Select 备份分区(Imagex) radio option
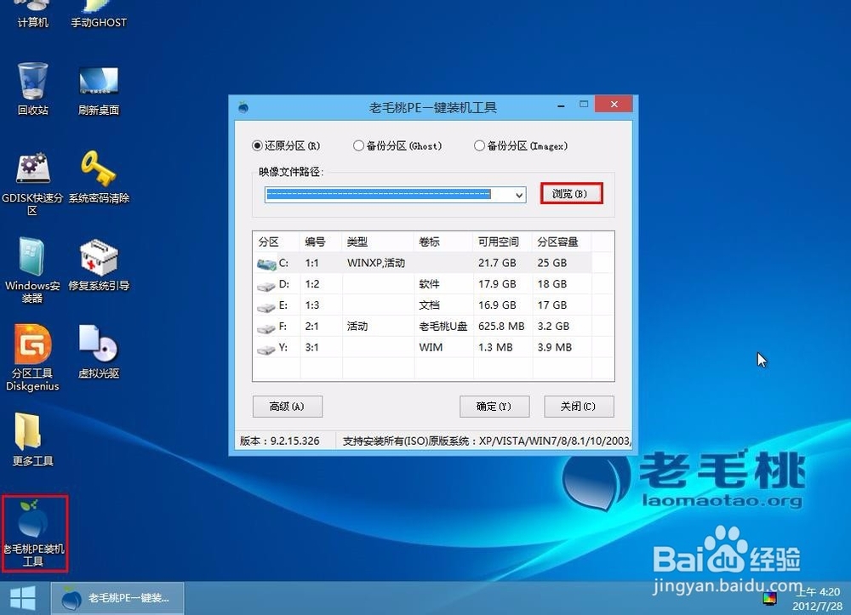851x615 pixels. 521,145
